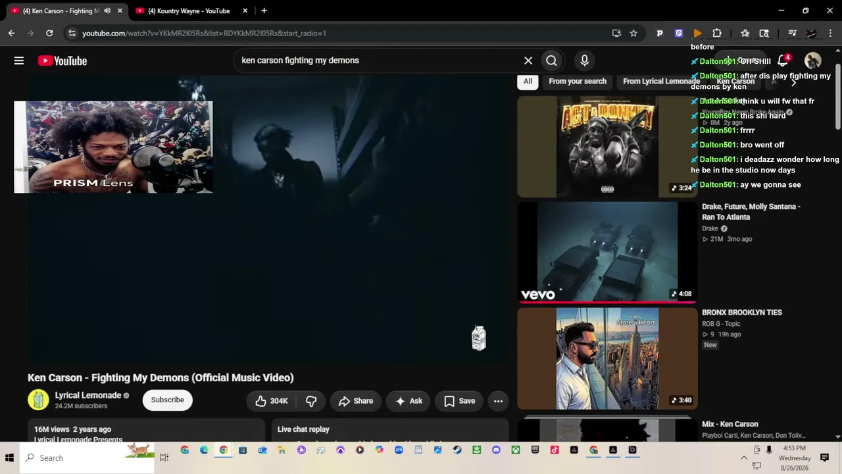Open the Ran To Atlanta title link
This screenshot has height=474, width=842.
[x=751, y=212]
